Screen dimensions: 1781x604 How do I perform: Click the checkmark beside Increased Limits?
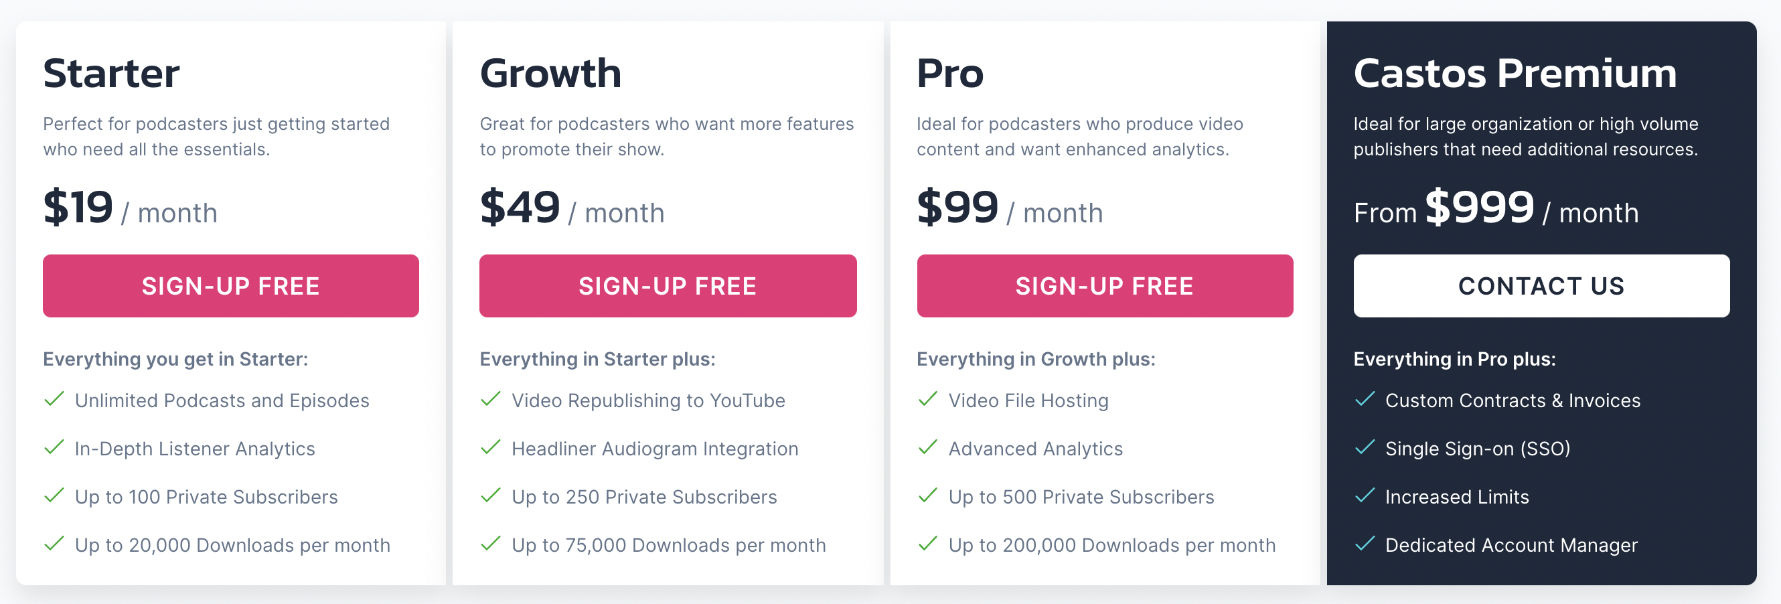click(1364, 496)
